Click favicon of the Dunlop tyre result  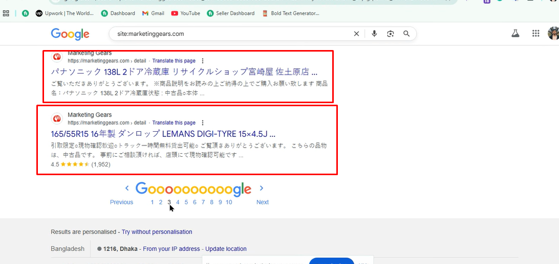(x=57, y=119)
